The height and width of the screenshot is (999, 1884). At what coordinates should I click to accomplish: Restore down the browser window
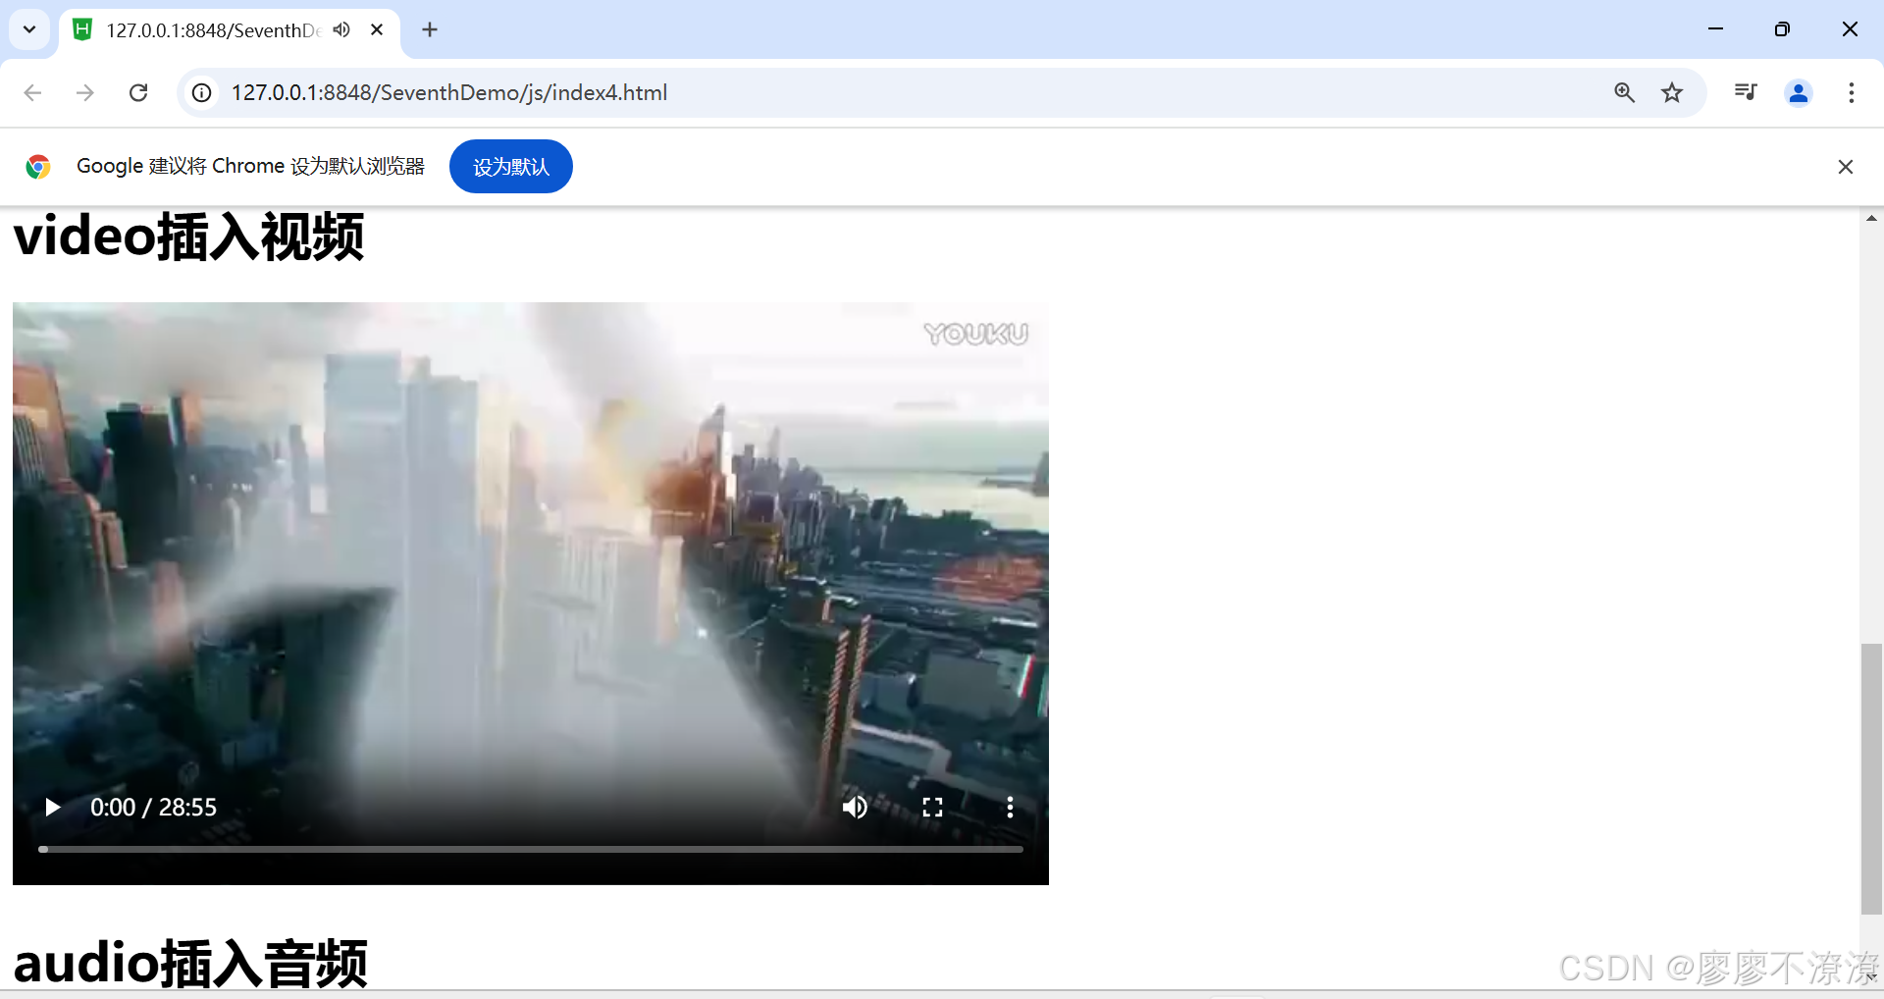click(x=1782, y=29)
